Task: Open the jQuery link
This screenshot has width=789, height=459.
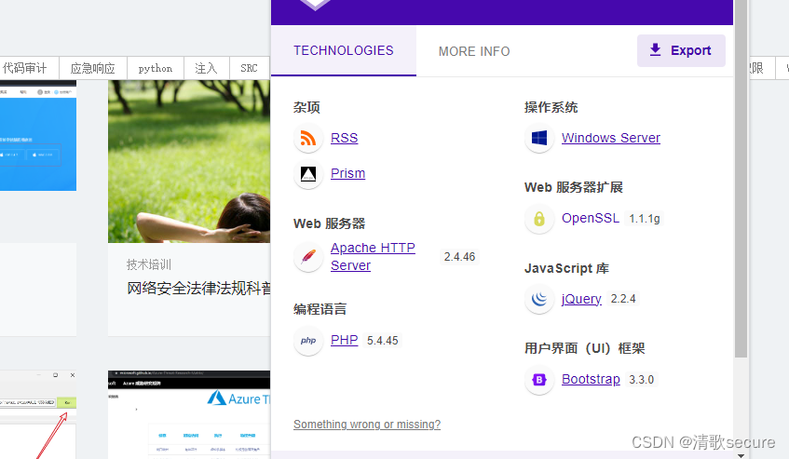Action: coord(581,299)
